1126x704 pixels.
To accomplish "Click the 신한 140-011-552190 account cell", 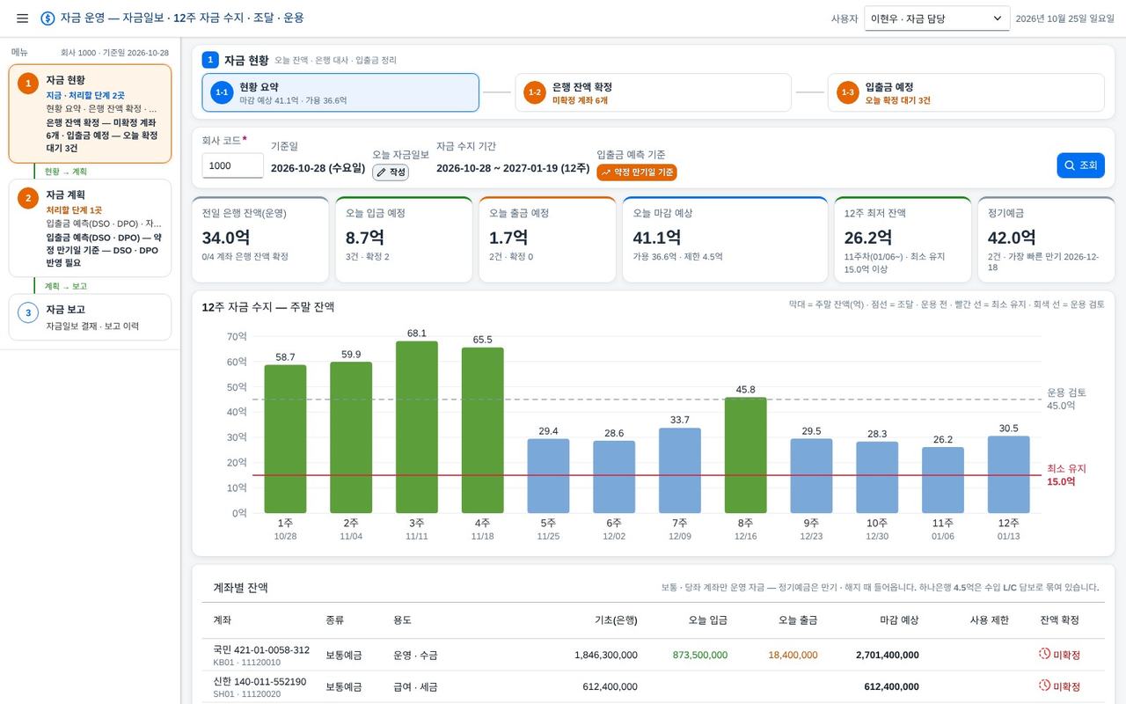I will point(260,686).
